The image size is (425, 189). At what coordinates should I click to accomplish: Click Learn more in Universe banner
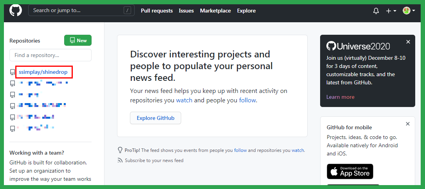tap(340, 97)
